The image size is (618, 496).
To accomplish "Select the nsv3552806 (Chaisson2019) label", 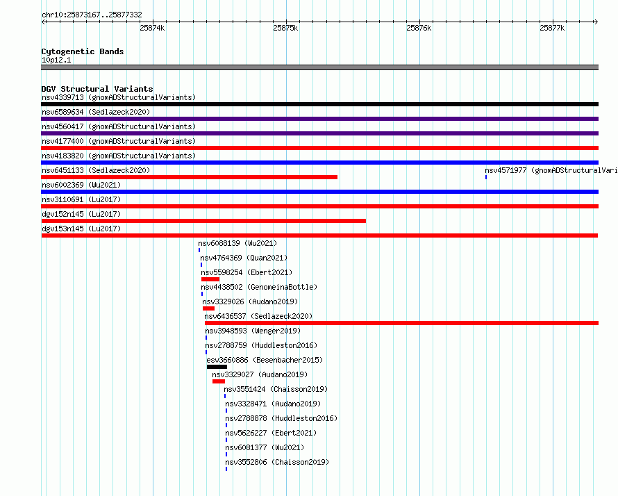I will tap(277, 462).
